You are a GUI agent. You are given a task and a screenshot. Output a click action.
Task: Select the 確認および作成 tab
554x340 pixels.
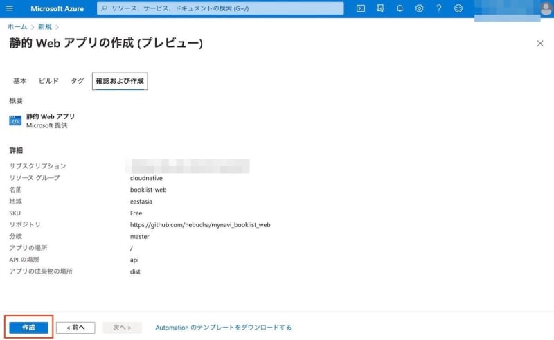click(120, 81)
